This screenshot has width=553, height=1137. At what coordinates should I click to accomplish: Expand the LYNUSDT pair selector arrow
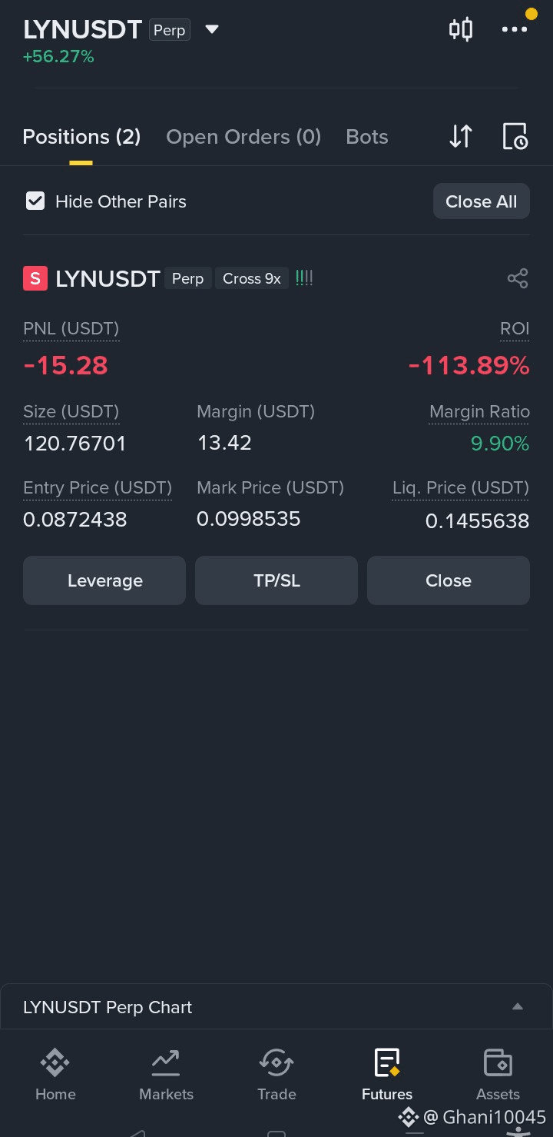[x=212, y=30]
